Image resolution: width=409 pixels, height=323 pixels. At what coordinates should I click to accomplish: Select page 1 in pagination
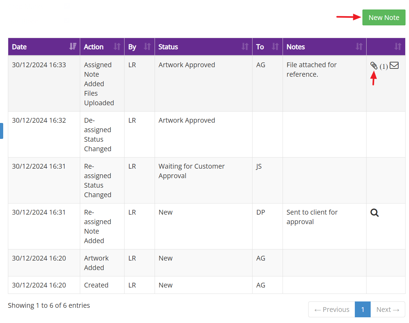pos(362,309)
